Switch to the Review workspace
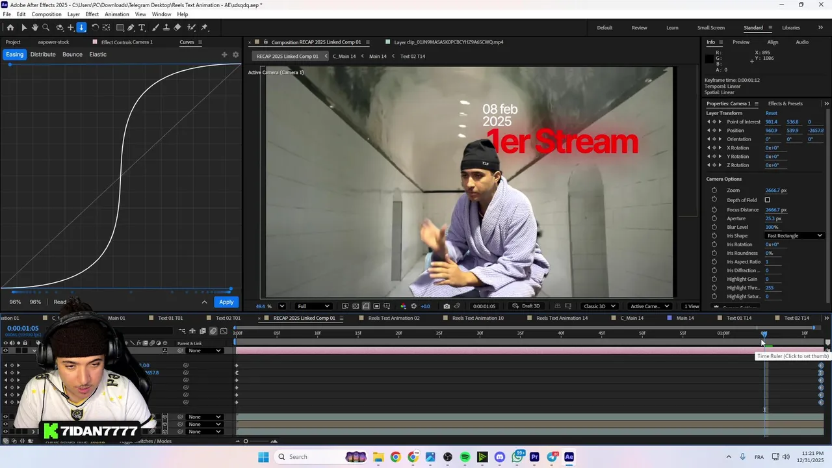Screen dimensions: 832x468 [639, 27]
